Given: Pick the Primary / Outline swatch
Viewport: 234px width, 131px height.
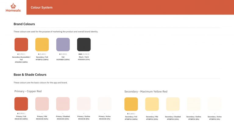Looking at the screenshot, I should point(84,104).
